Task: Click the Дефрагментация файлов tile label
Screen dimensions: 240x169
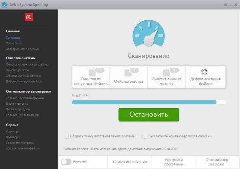Action: pos(206,82)
